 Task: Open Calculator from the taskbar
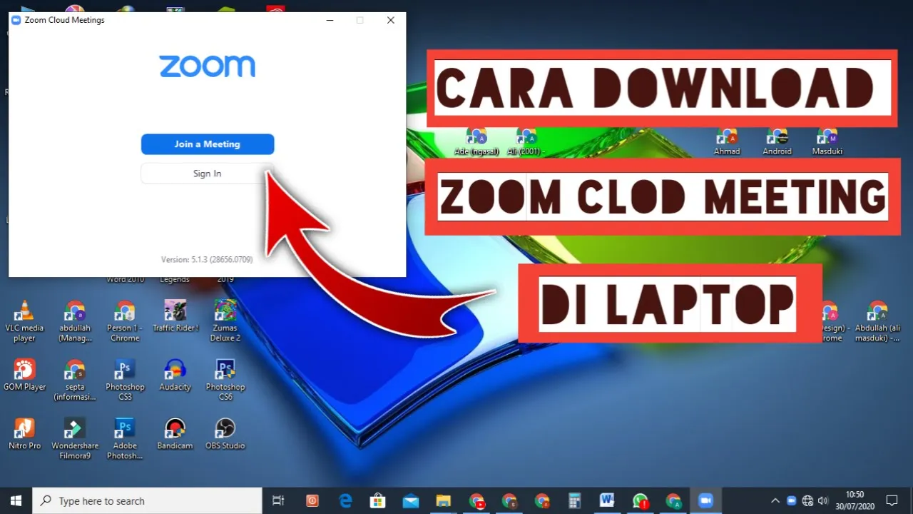click(575, 500)
